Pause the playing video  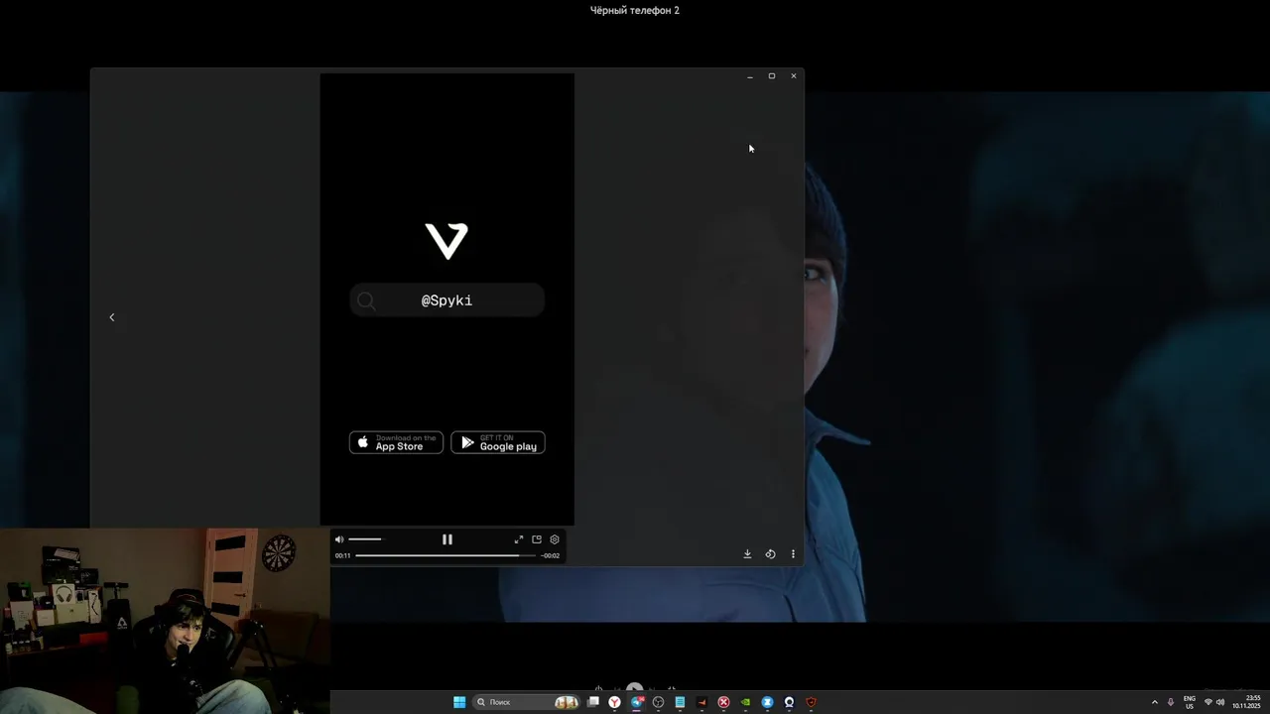447,539
